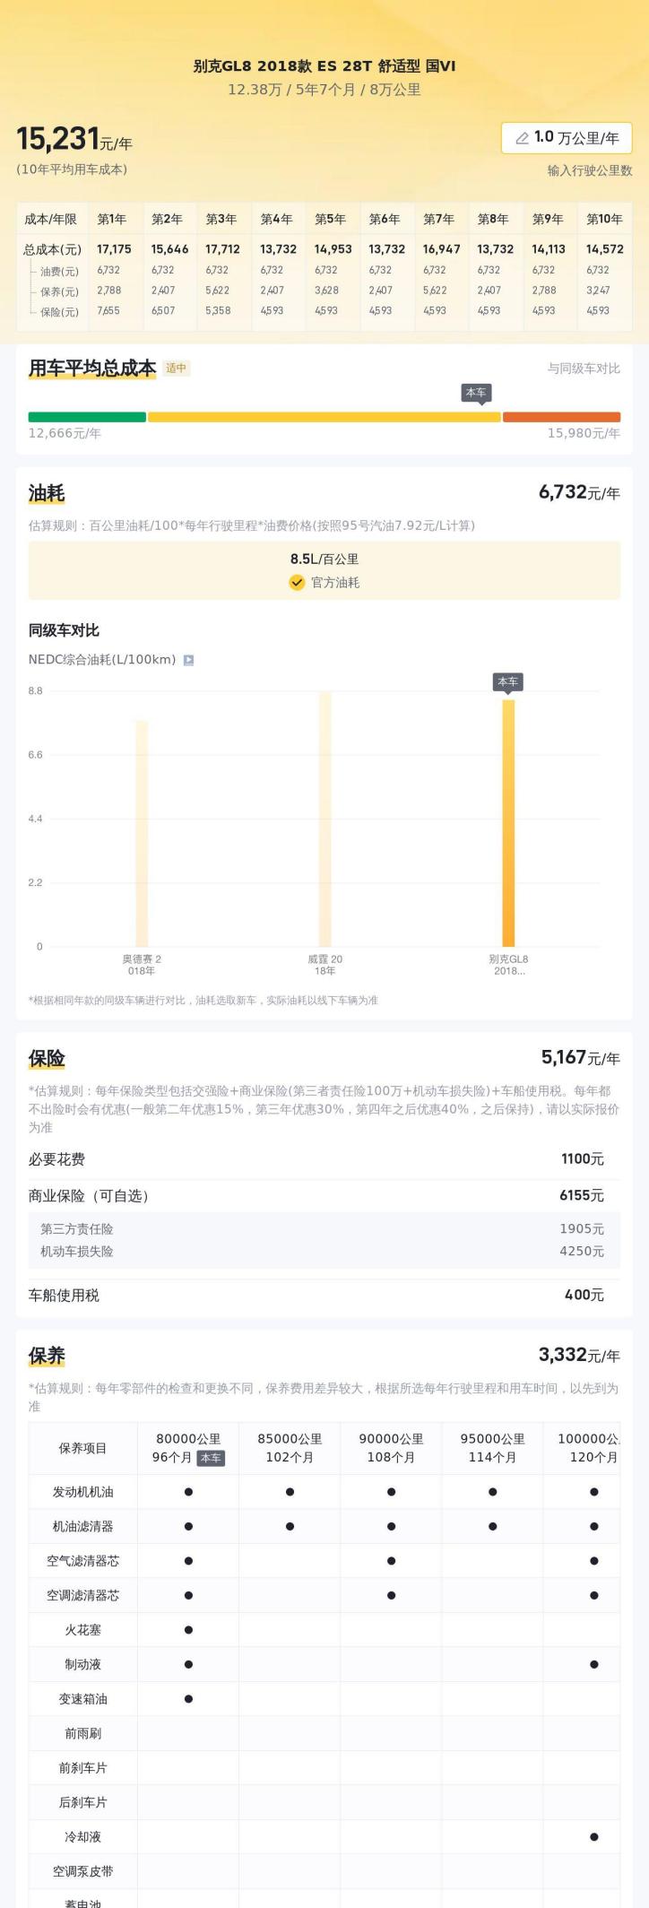The height and width of the screenshot is (1908, 649).
Task: Expand the 商业保险（可自选）row
Action: tap(324, 1195)
